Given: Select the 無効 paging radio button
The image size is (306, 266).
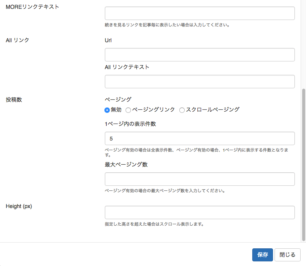Looking at the screenshot, I should [107, 110].
